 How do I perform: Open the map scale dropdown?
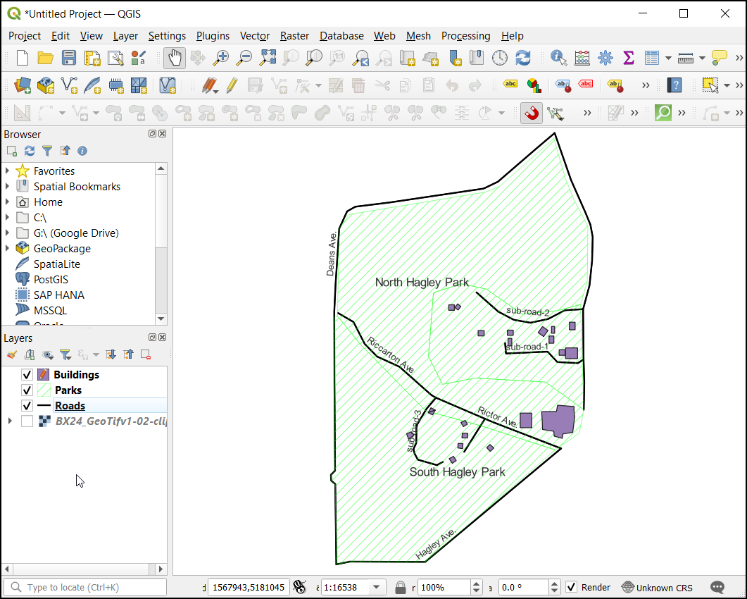tap(378, 588)
